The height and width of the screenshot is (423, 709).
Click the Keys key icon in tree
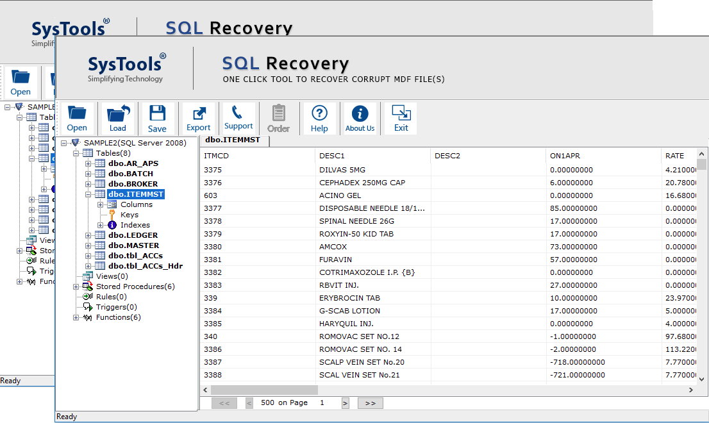[x=112, y=215]
